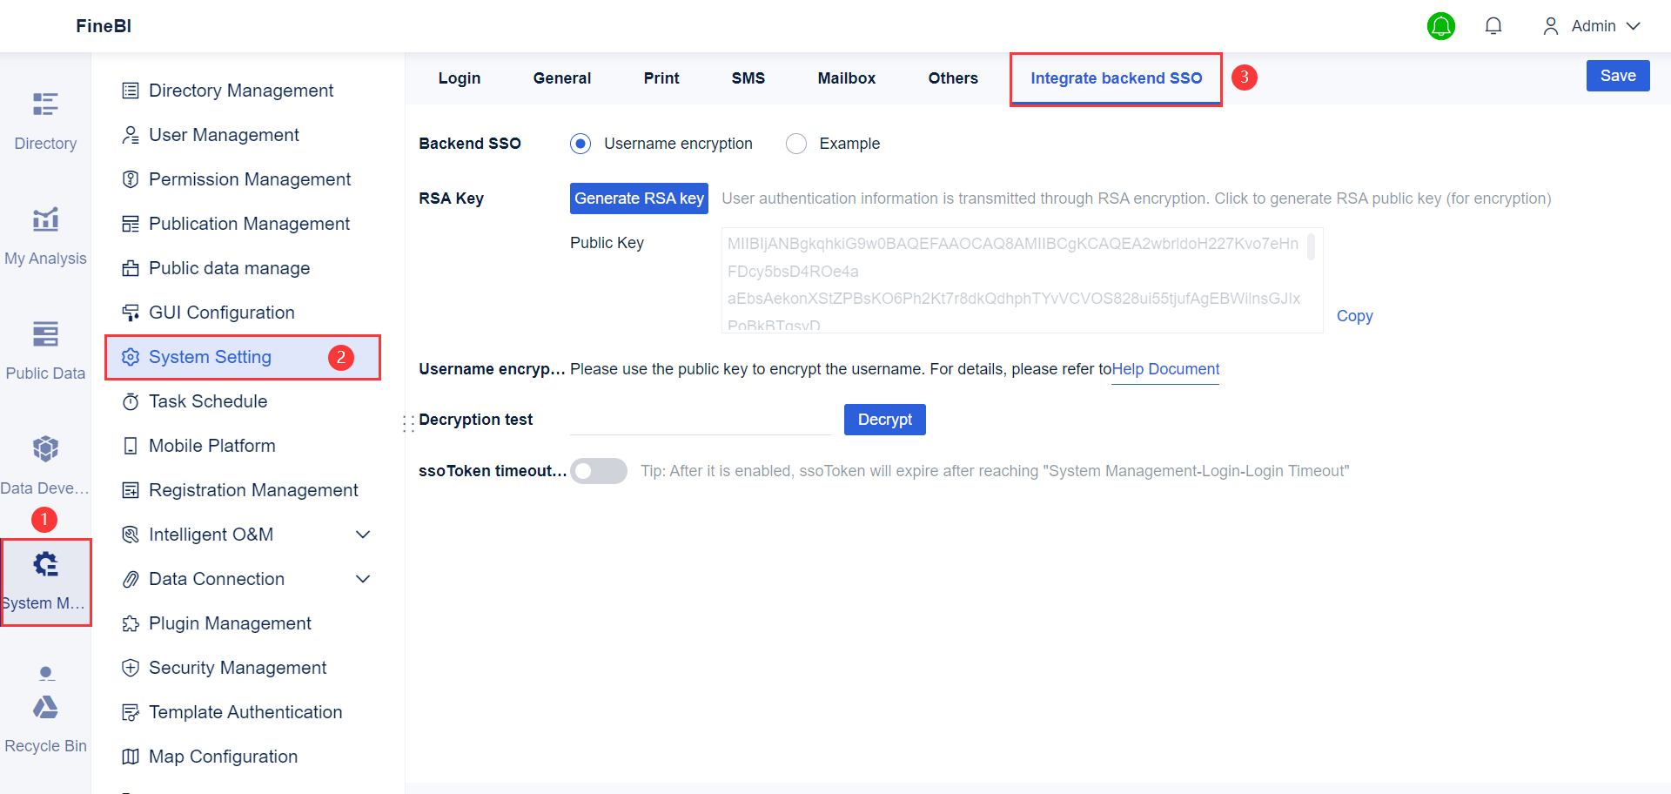
Task: Expand the Data Connection menu
Action: click(364, 578)
